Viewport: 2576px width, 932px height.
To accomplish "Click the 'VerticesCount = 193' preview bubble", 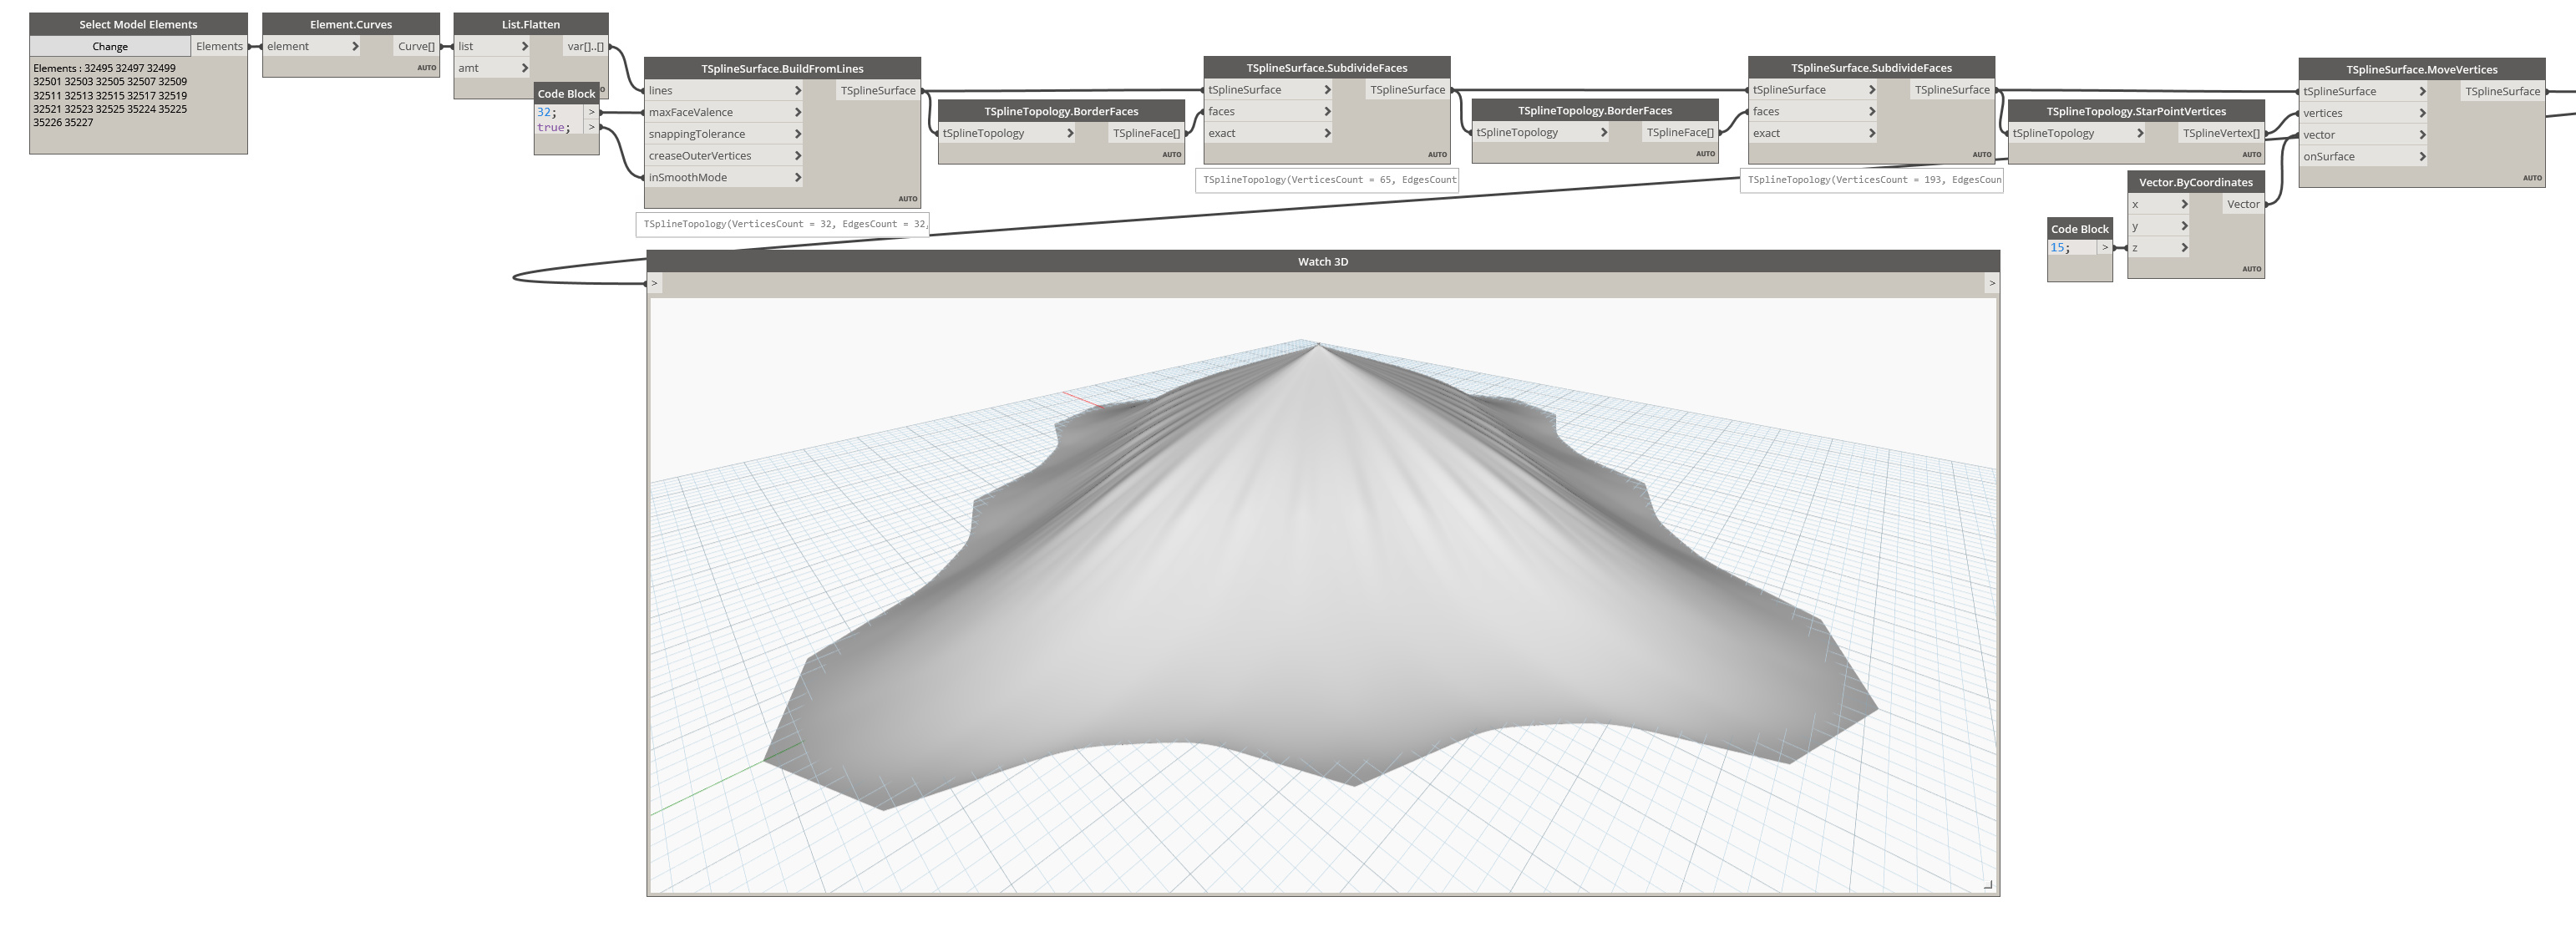I will [x=1871, y=180].
